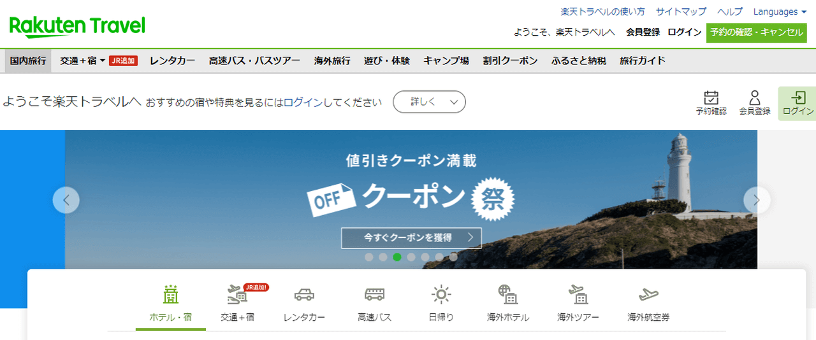The height and width of the screenshot is (340, 816).
Task: Select the first carousel dot indicator
Action: (368, 257)
